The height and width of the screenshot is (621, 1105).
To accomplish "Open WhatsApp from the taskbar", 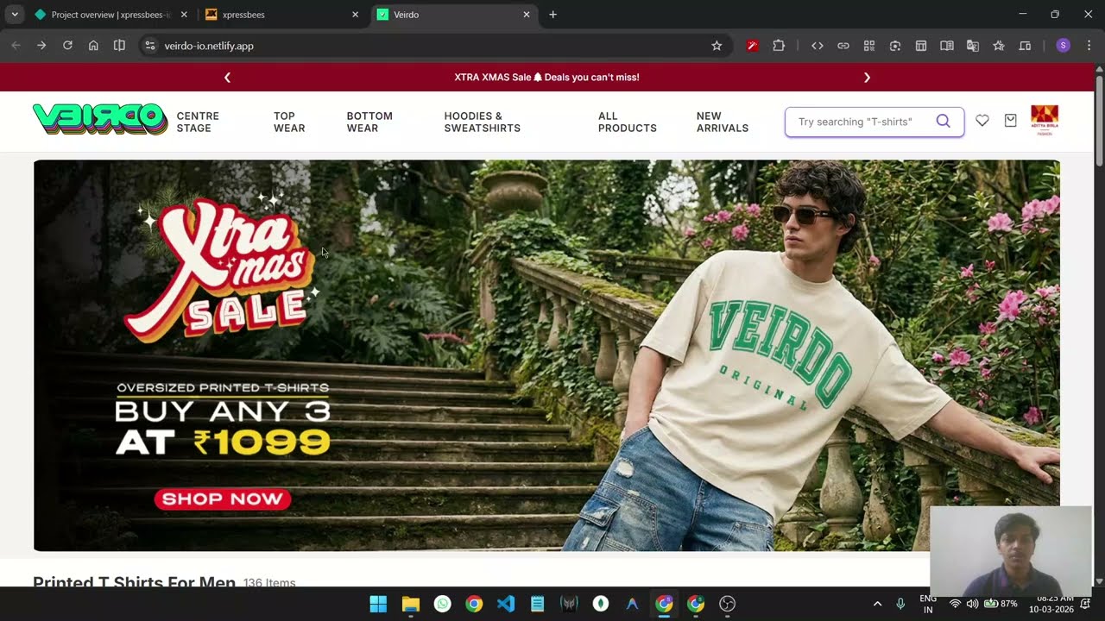I will pos(442,604).
